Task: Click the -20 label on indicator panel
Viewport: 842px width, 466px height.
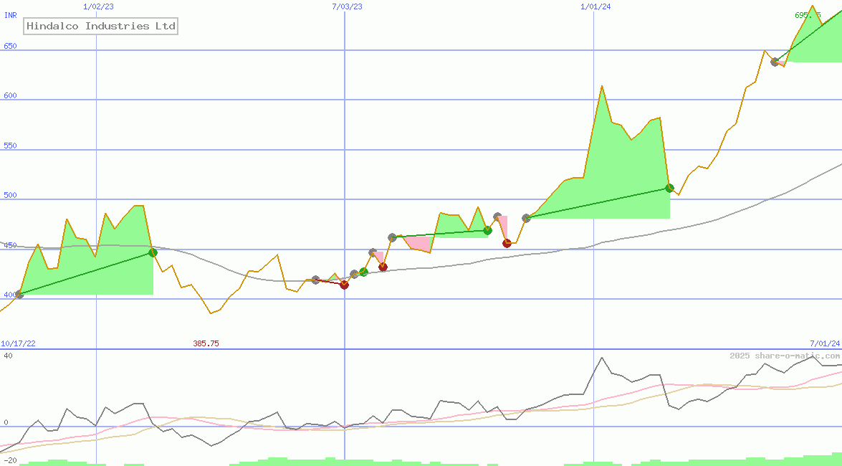Action: tap(10, 460)
